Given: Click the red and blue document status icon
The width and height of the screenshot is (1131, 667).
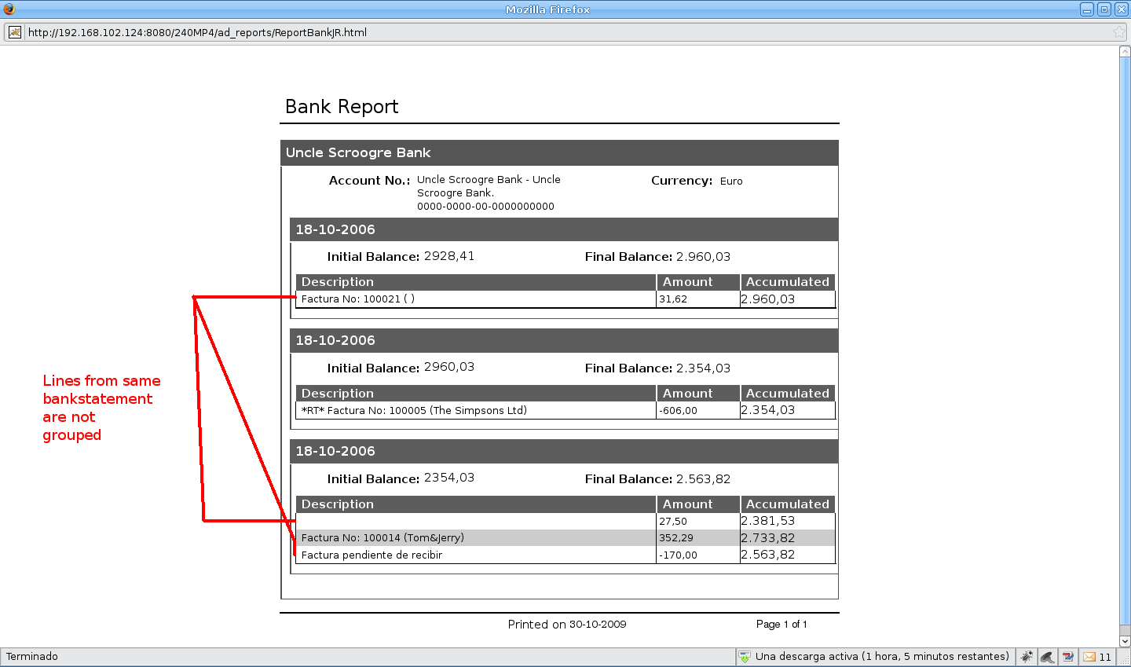Looking at the screenshot, I should [1067, 657].
